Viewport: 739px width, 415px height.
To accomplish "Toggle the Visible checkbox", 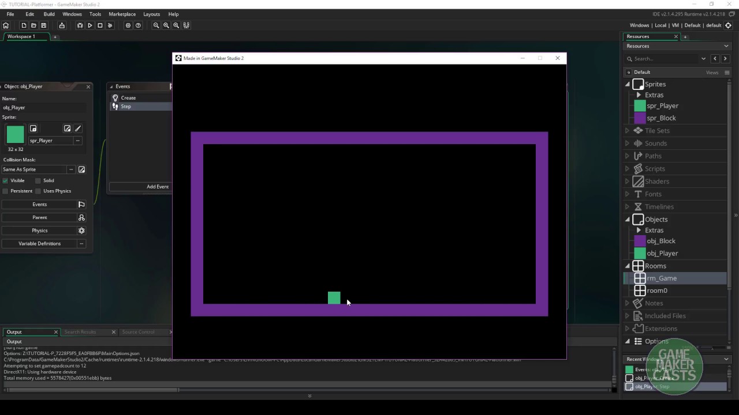I will pos(5,180).
